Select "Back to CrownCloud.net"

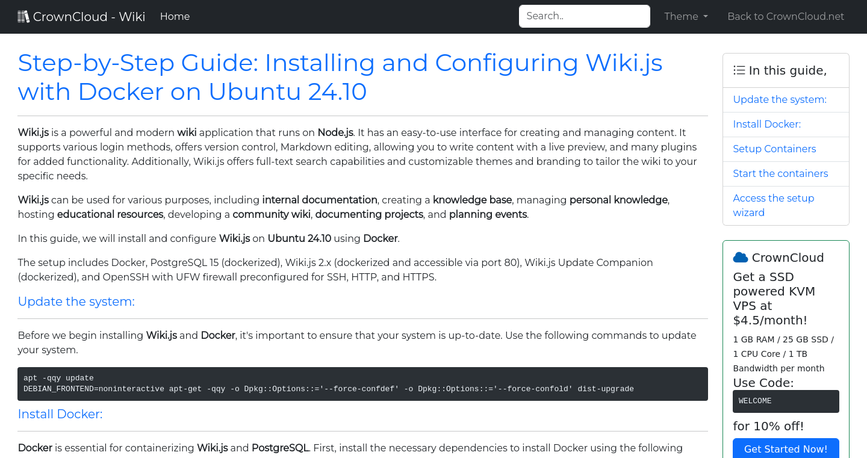coord(786,16)
